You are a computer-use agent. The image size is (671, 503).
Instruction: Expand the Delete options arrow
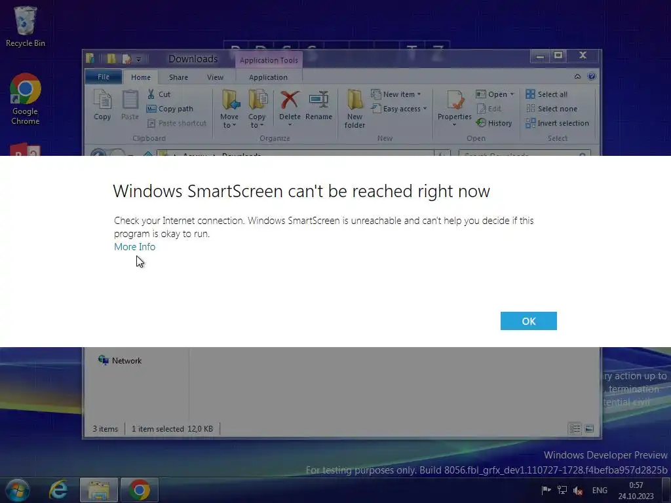(x=290, y=125)
